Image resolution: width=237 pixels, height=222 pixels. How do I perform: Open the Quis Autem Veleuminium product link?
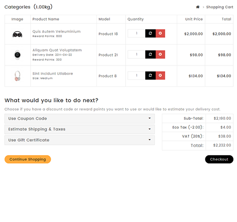(x=56, y=32)
